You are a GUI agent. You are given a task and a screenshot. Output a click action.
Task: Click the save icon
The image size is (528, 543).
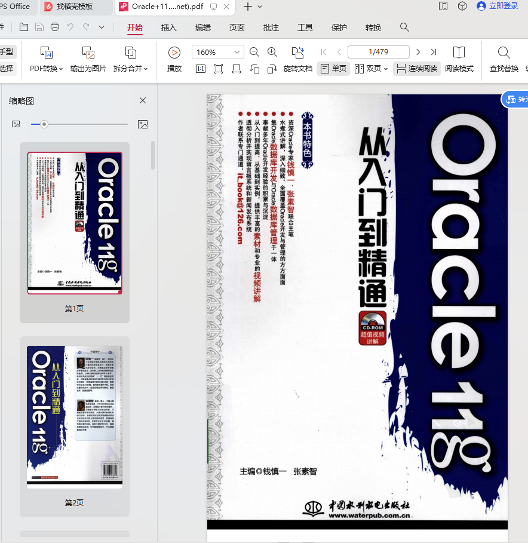coord(39,27)
